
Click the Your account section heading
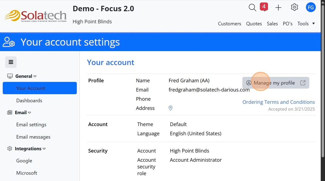(110, 62)
